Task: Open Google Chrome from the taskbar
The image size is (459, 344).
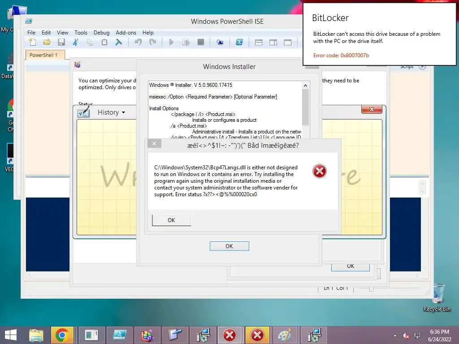Action: tap(62, 335)
